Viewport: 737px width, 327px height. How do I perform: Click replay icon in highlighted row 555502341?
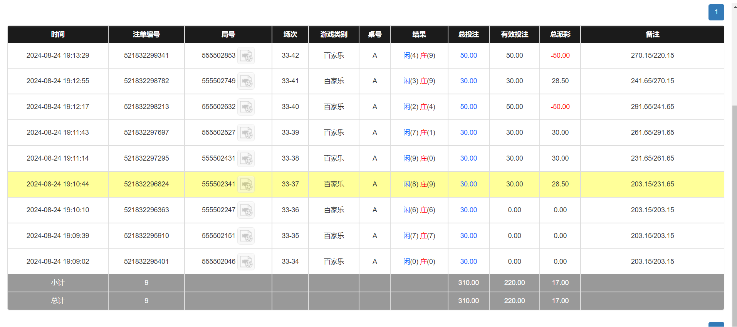[246, 184]
